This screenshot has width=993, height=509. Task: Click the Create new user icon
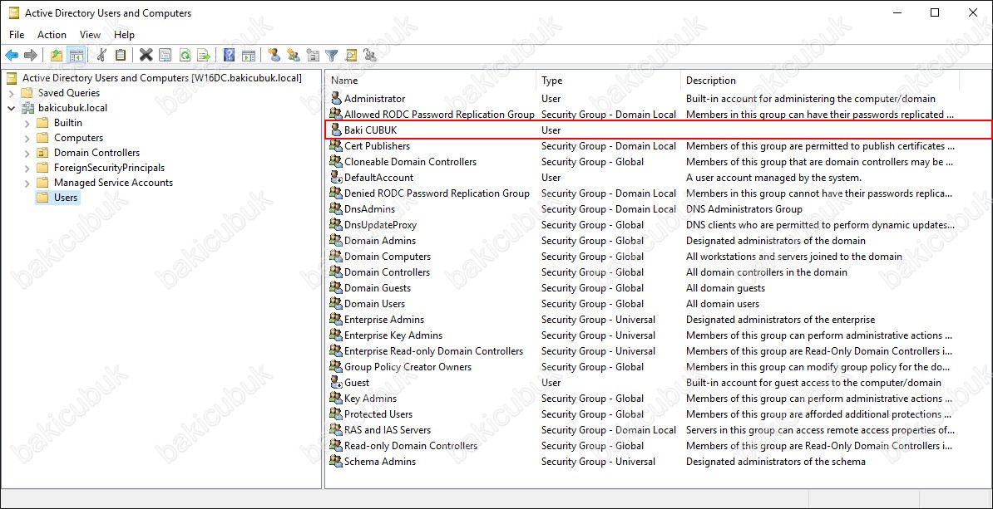tap(274, 56)
